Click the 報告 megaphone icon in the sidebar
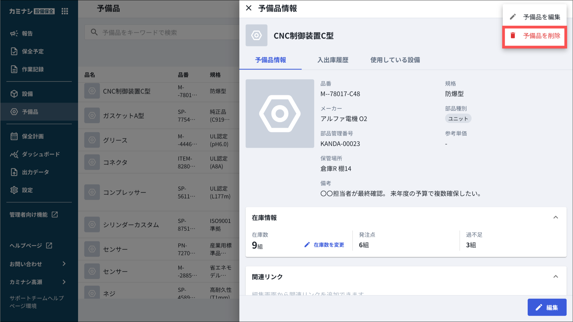Image resolution: width=573 pixels, height=322 pixels. click(14, 34)
